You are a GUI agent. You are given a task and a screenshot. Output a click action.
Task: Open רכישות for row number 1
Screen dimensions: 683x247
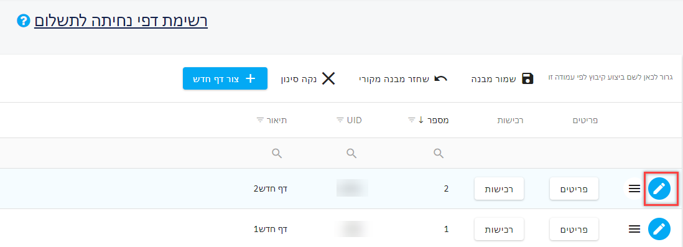point(499,229)
